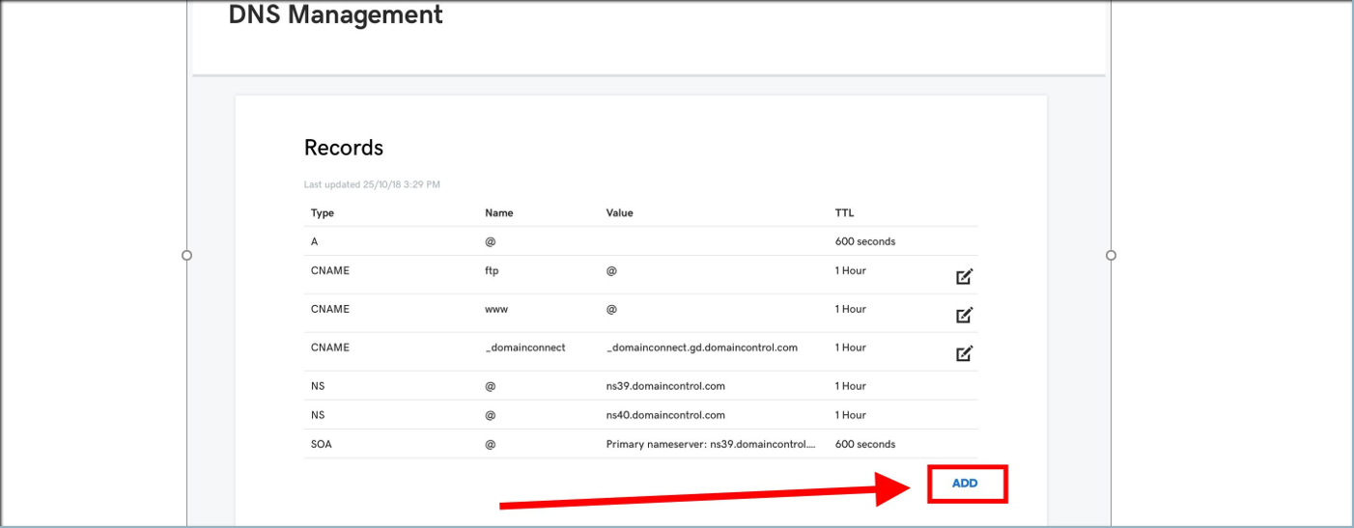Click the _domainconnect.gd.domaincontrol.com value

click(x=702, y=347)
